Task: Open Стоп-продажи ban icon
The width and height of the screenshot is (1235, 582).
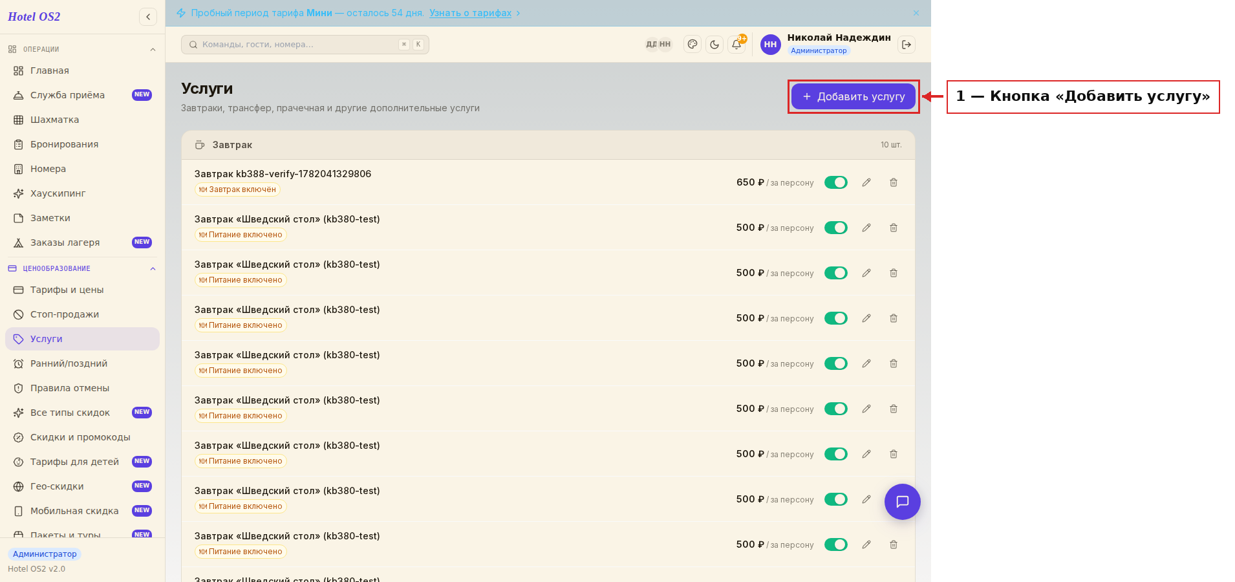Action: [x=19, y=314]
